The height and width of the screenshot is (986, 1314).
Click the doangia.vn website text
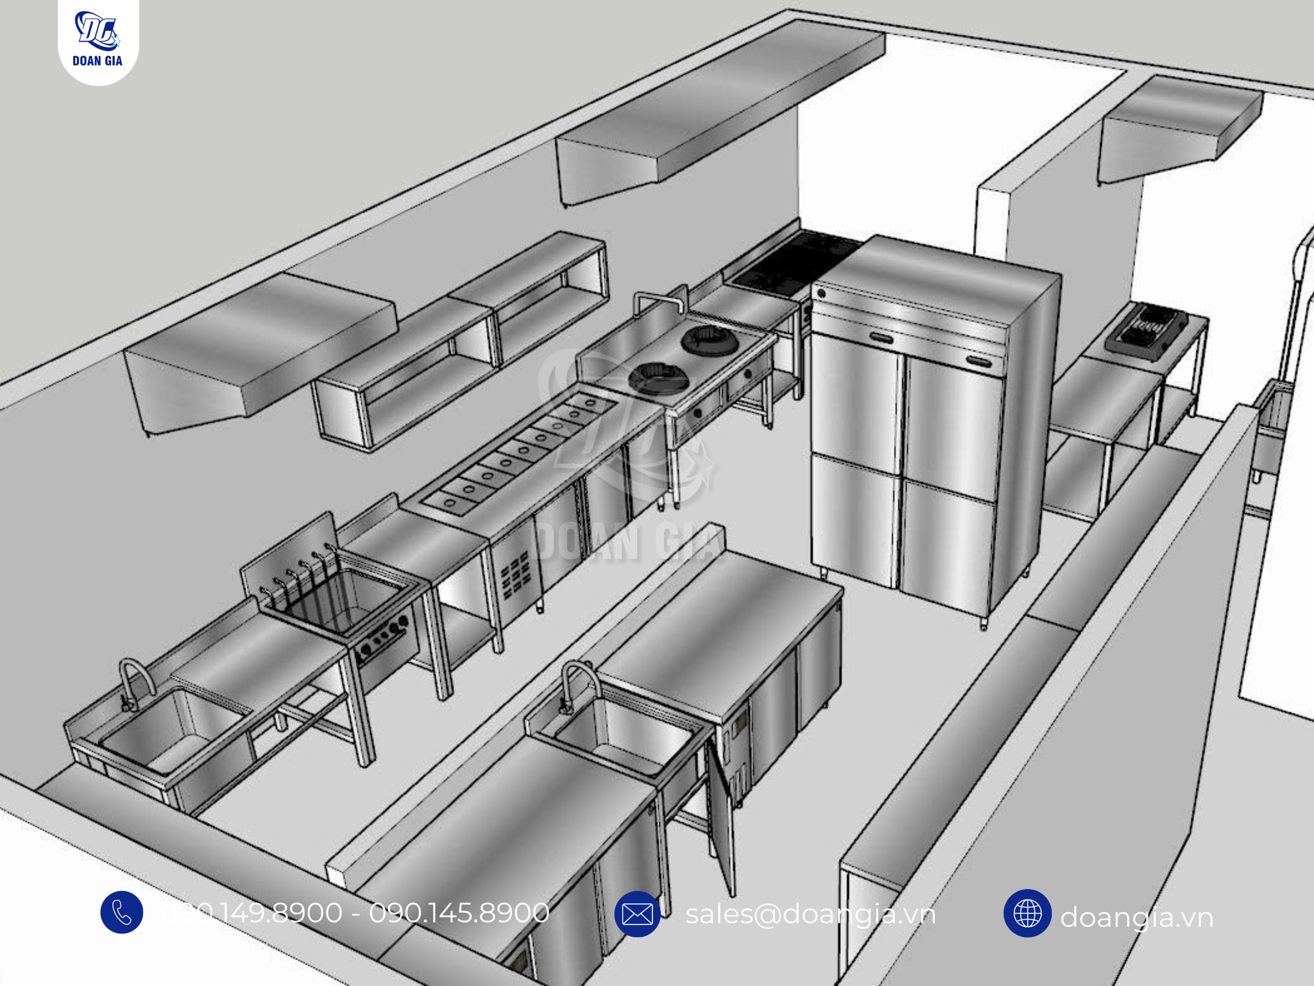[1136, 917]
